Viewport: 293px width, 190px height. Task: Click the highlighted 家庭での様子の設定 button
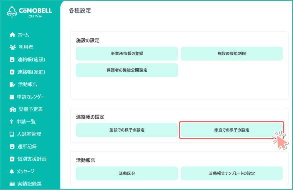pyautogui.click(x=231, y=130)
